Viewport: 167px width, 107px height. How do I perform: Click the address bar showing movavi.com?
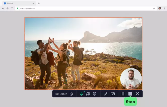[86, 8]
